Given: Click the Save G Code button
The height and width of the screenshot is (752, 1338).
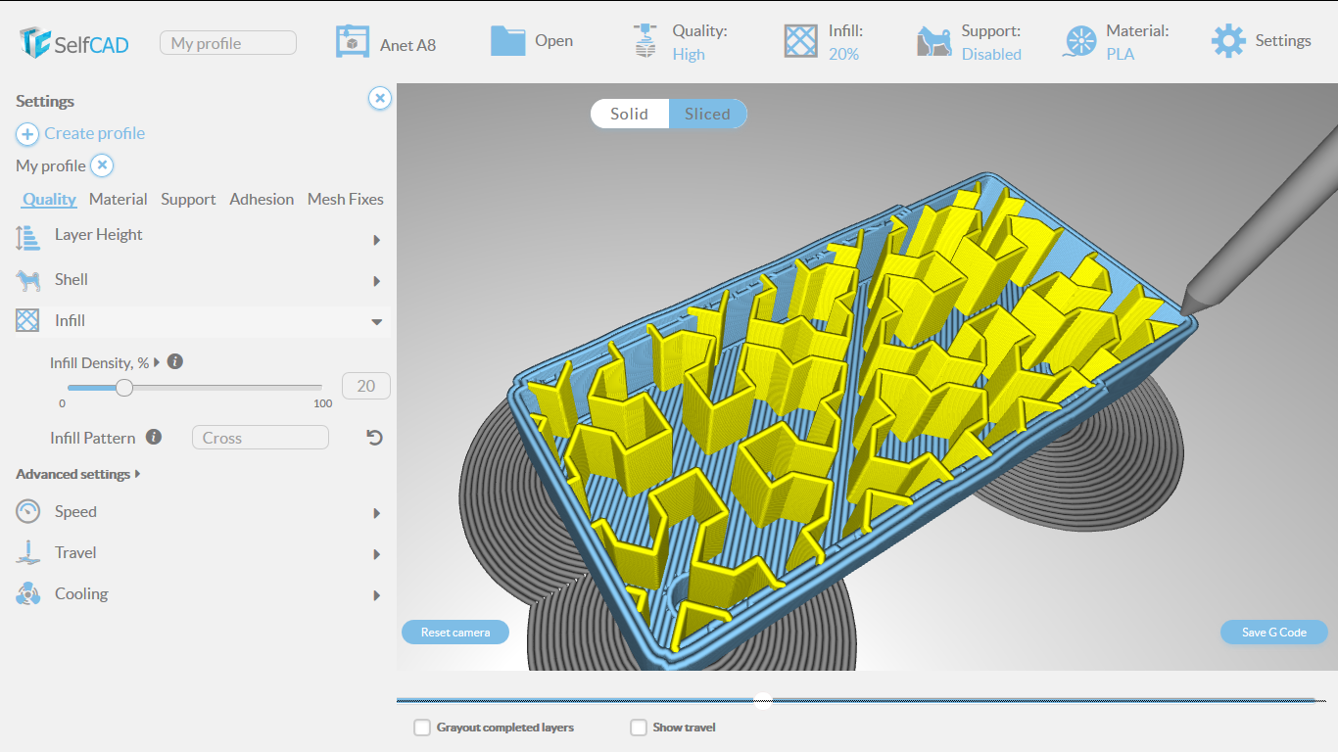Looking at the screenshot, I should tap(1274, 632).
